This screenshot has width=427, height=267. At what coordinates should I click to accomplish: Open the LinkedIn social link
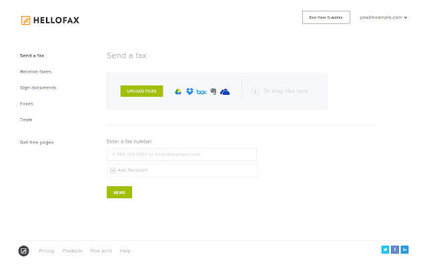(x=405, y=250)
